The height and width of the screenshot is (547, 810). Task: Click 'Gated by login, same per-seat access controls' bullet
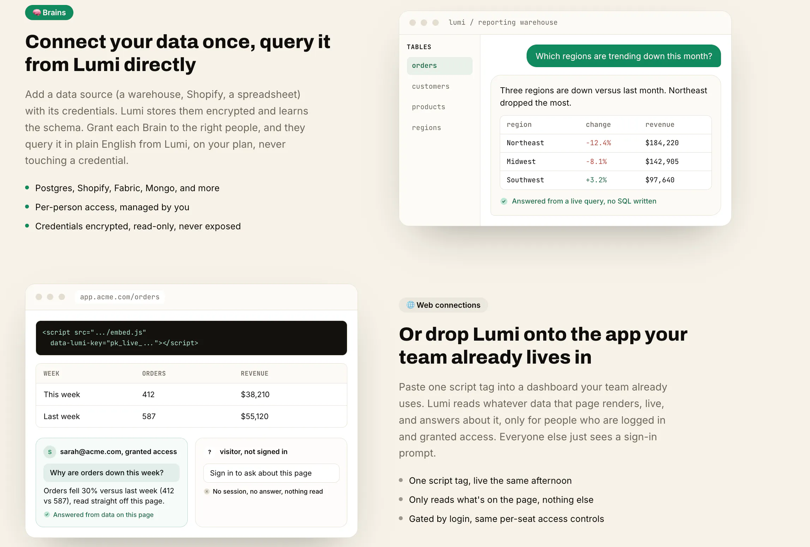pyautogui.click(x=506, y=519)
